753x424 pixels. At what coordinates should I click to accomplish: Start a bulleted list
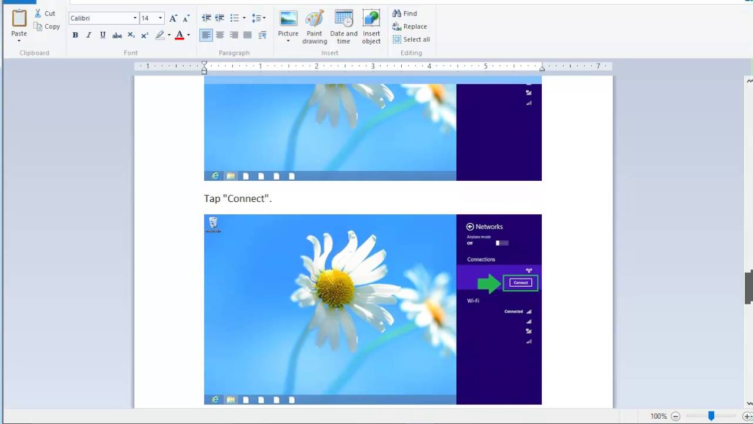click(234, 18)
